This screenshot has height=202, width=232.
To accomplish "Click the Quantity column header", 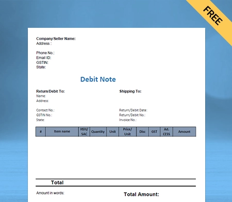I will pyautogui.click(x=98, y=131).
